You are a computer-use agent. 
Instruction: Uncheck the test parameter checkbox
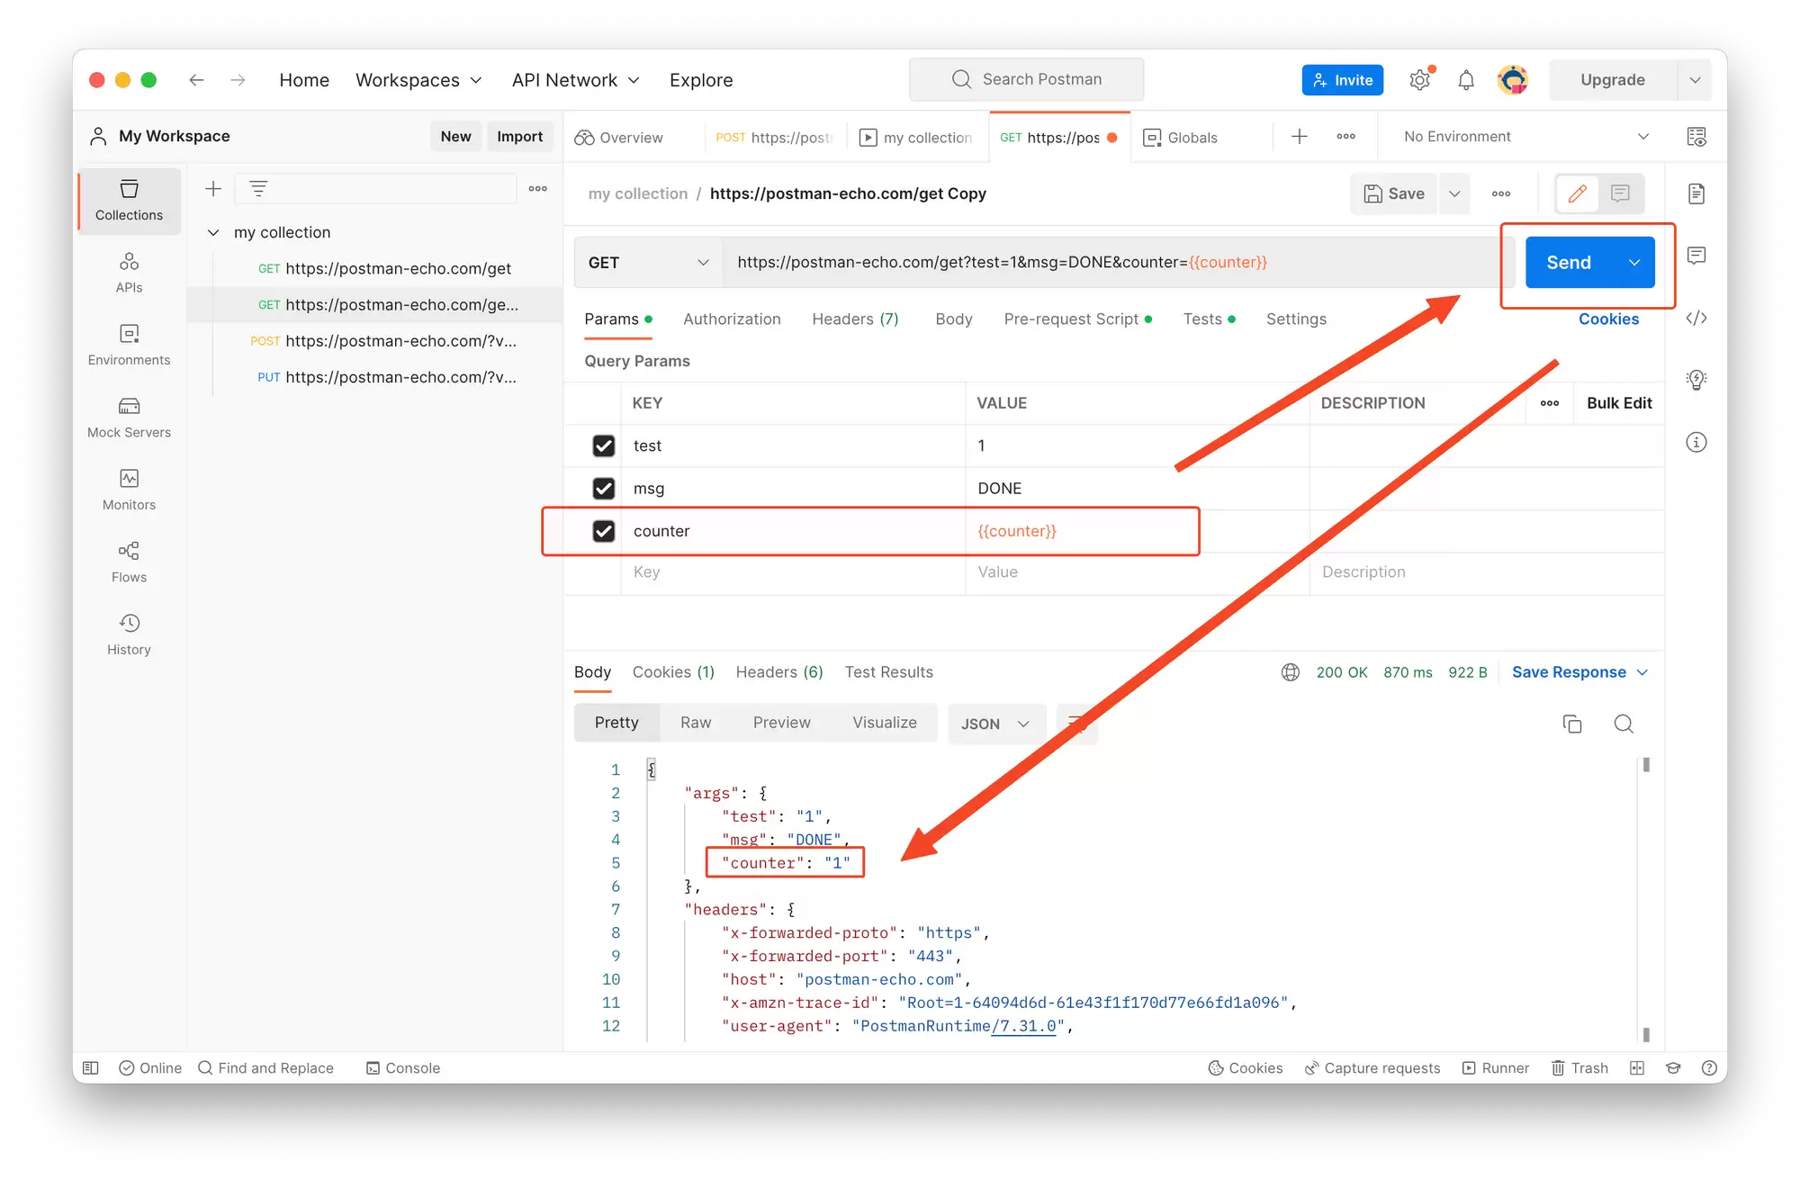[x=604, y=445]
